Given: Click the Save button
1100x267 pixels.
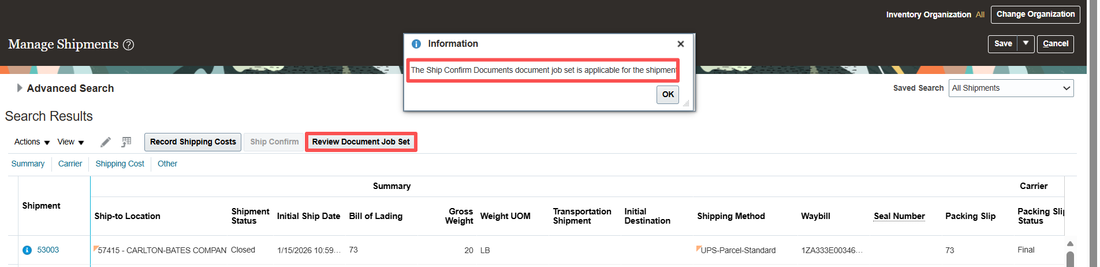Looking at the screenshot, I should [1003, 43].
